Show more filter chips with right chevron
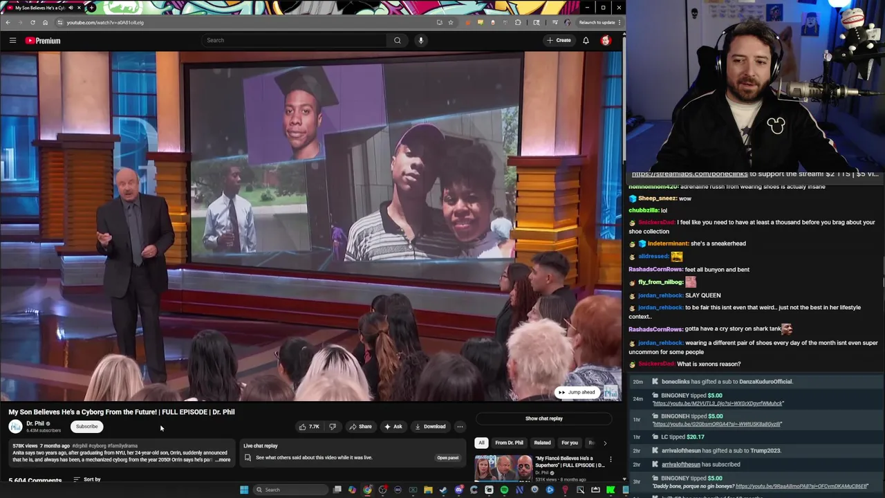 605,443
